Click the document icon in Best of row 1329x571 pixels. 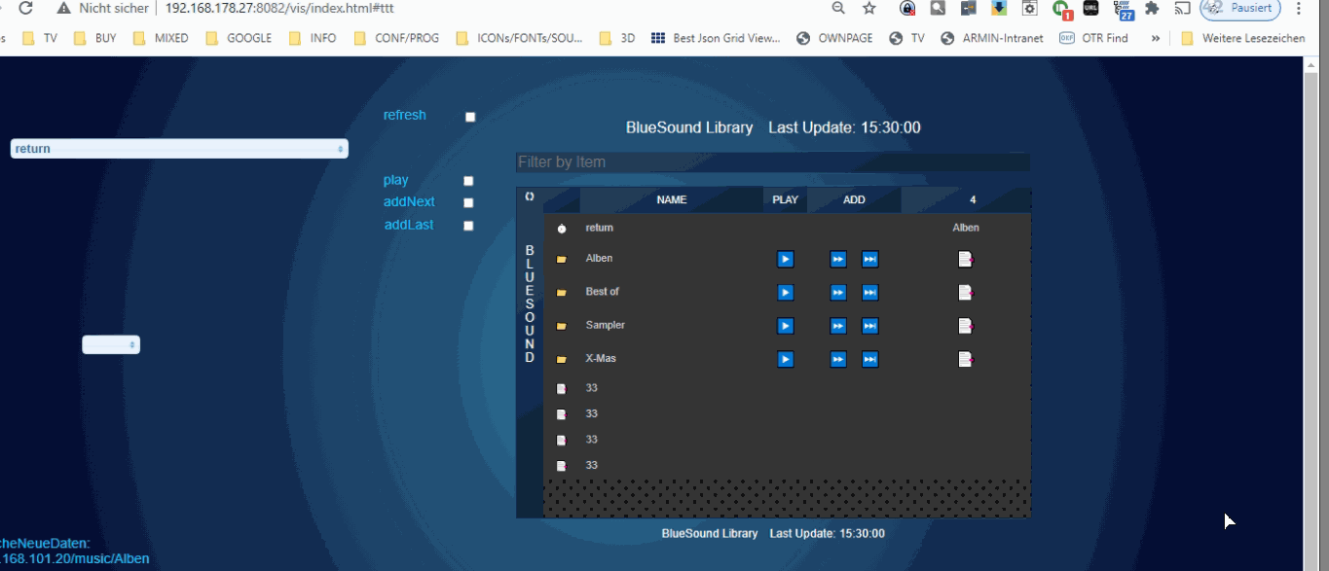pyautogui.click(x=965, y=293)
